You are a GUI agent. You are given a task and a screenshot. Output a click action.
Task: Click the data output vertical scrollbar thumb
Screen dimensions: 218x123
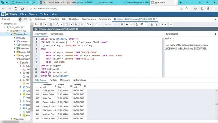coord(217,104)
